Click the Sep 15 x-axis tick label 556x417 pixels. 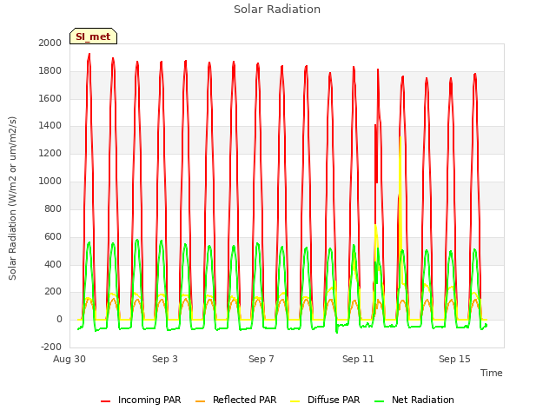454,359
